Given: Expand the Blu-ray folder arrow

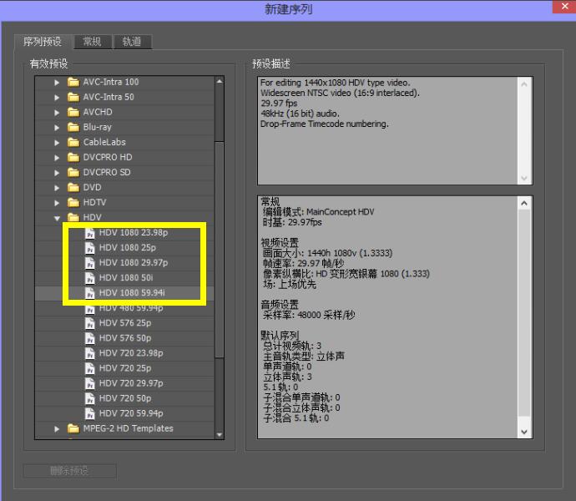Looking at the screenshot, I should [57, 128].
